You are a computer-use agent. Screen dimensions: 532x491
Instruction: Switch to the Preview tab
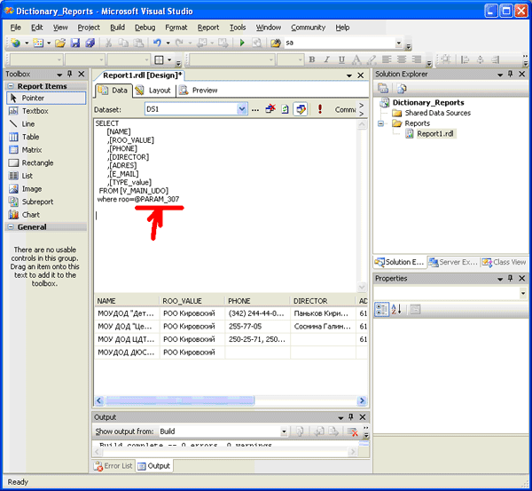click(x=199, y=91)
